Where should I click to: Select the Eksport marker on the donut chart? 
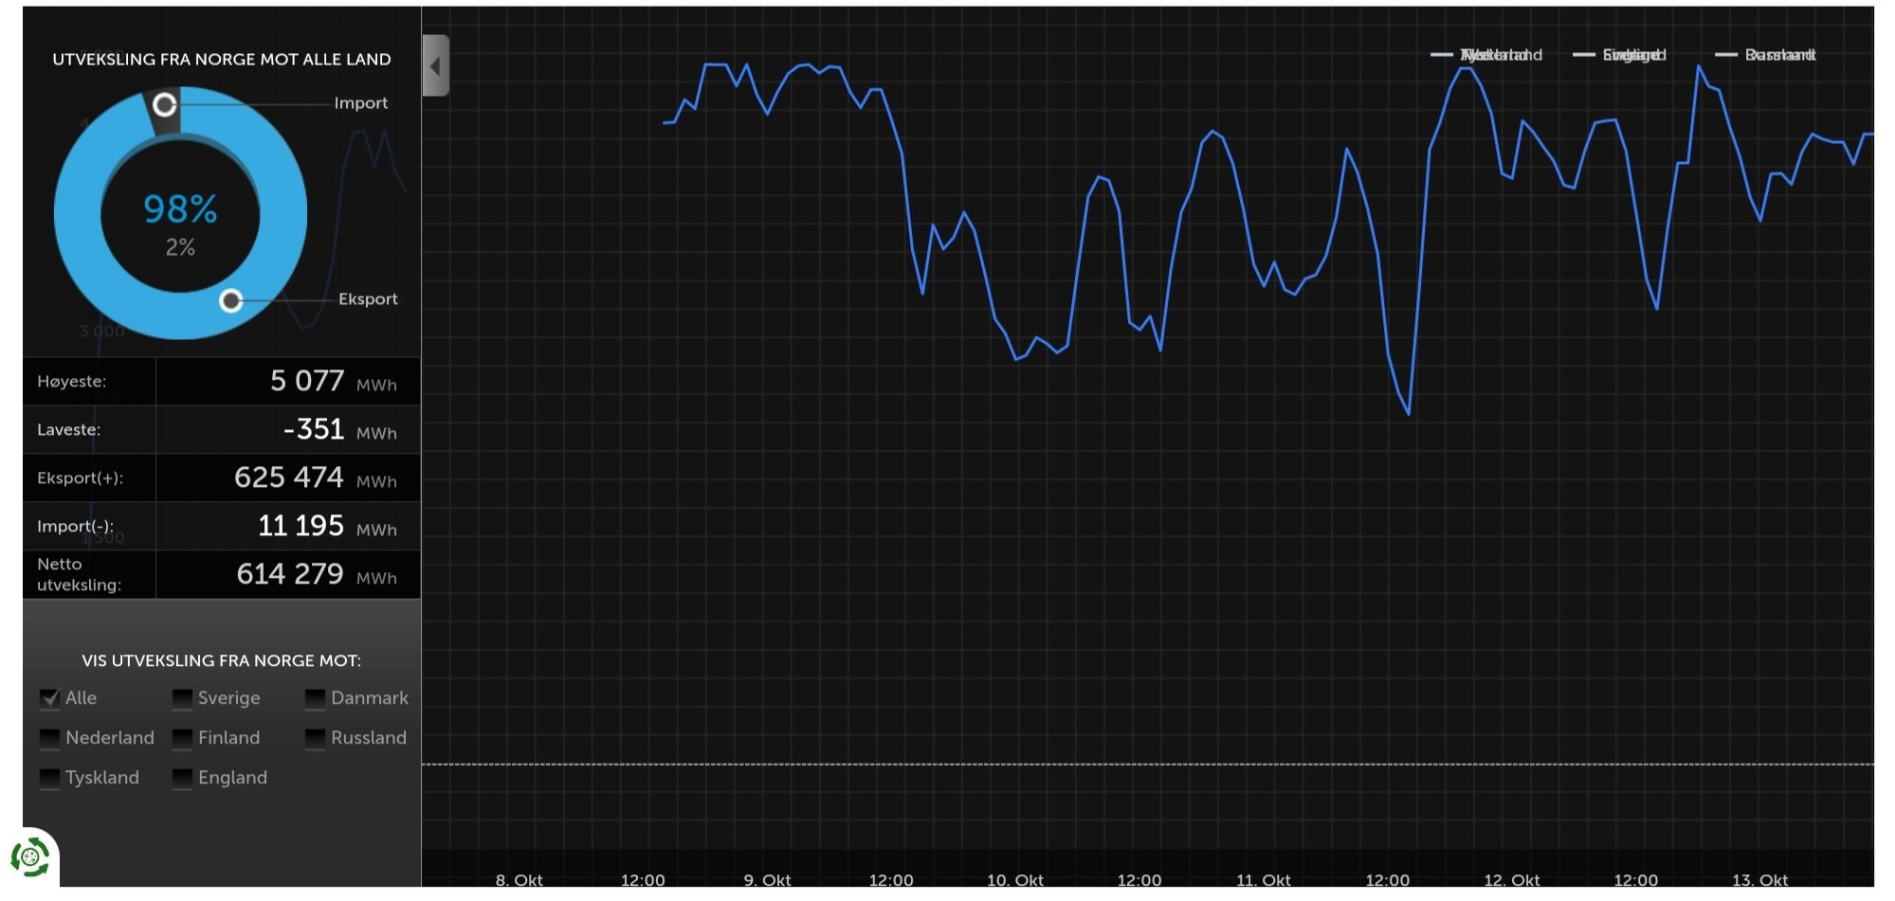[230, 300]
